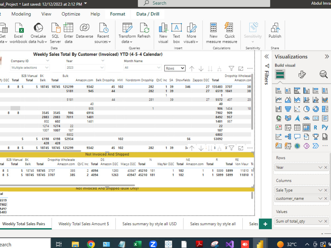
Task: Open More options ellipsis on top matrix
Action: point(250,68)
